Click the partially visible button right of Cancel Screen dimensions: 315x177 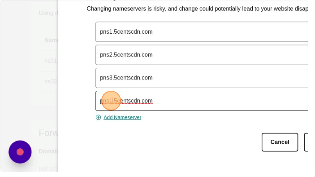pyautogui.click(x=306, y=142)
